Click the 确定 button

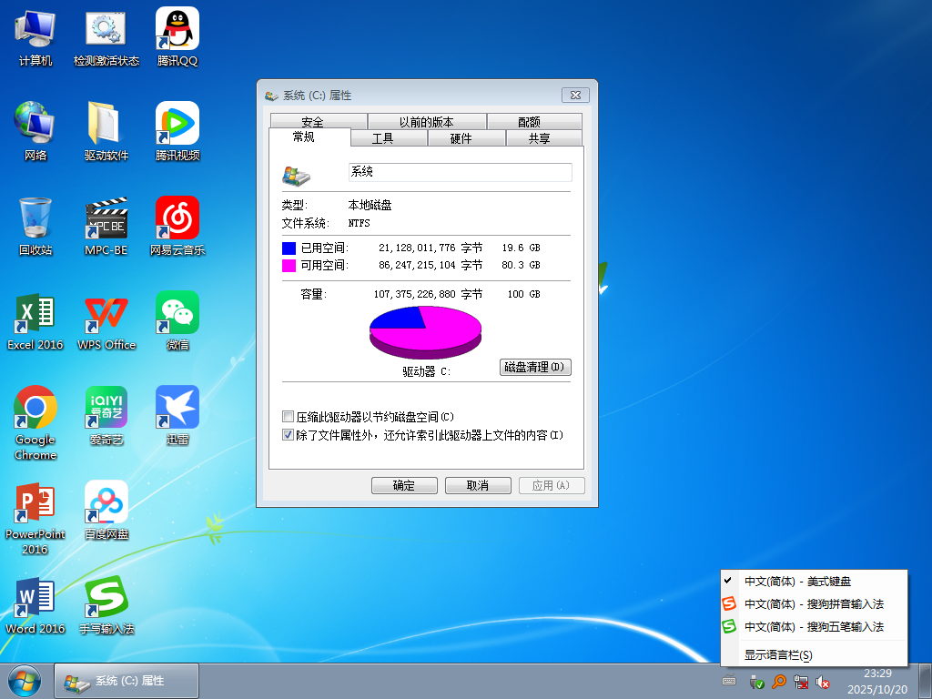coord(404,486)
